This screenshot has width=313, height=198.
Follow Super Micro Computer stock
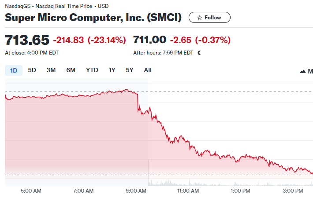209,18
